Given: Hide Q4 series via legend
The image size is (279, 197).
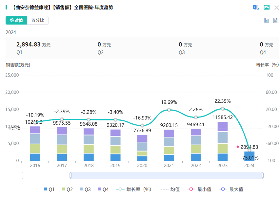Looking at the screenshot, I should 103,189.
